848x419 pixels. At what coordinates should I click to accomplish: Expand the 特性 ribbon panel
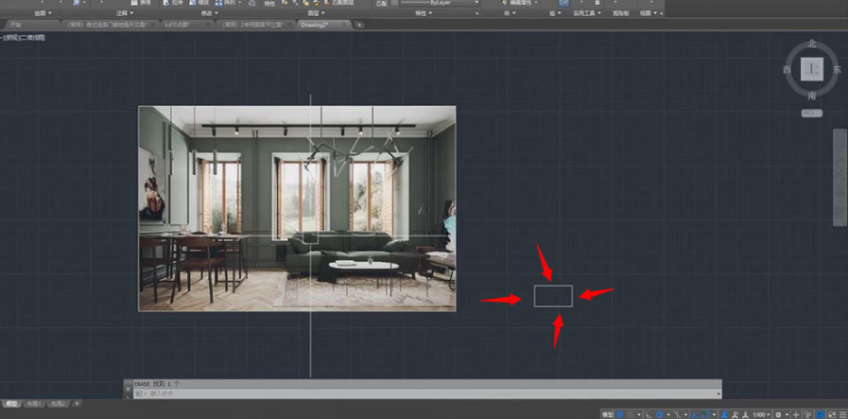(x=424, y=13)
